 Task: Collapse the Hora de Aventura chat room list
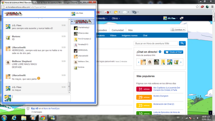(72, 22)
